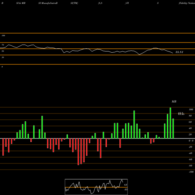The width and height of the screenshot is (195, 195).
Task: Click the MR axis label 60
Action: (x=190, y=122)
